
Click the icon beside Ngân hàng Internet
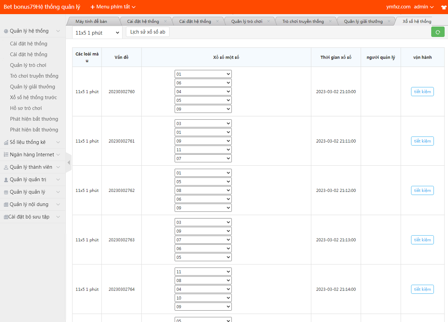click(6, 155)
